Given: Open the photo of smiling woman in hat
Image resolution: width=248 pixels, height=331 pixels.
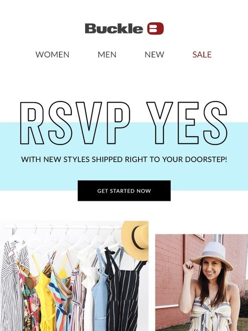Looking at the screenshot, I should [x=201, y=282].
